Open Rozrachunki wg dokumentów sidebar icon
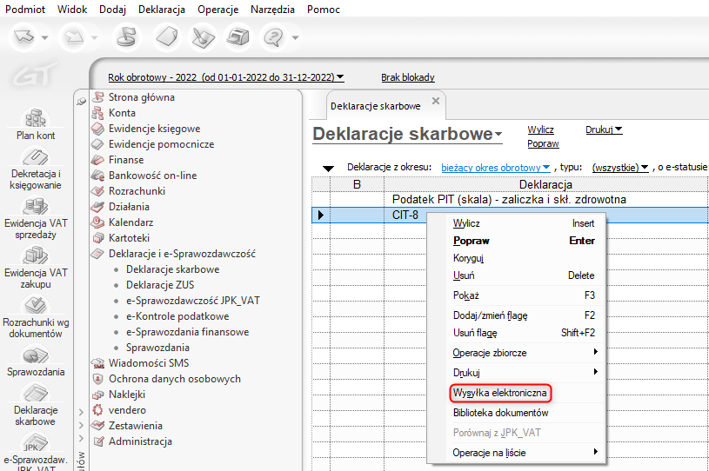Image resolution: width=709 pixels, height=471 pixels. (x=35, y=308)
